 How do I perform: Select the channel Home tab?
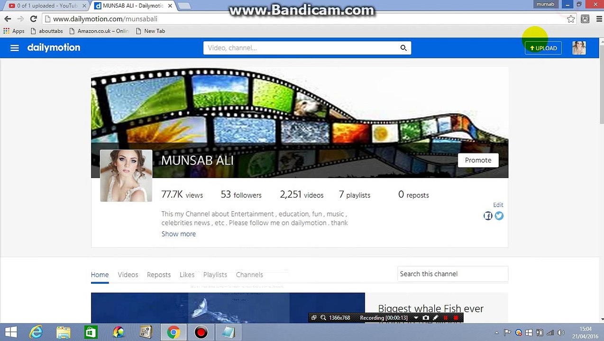(100, 275)
